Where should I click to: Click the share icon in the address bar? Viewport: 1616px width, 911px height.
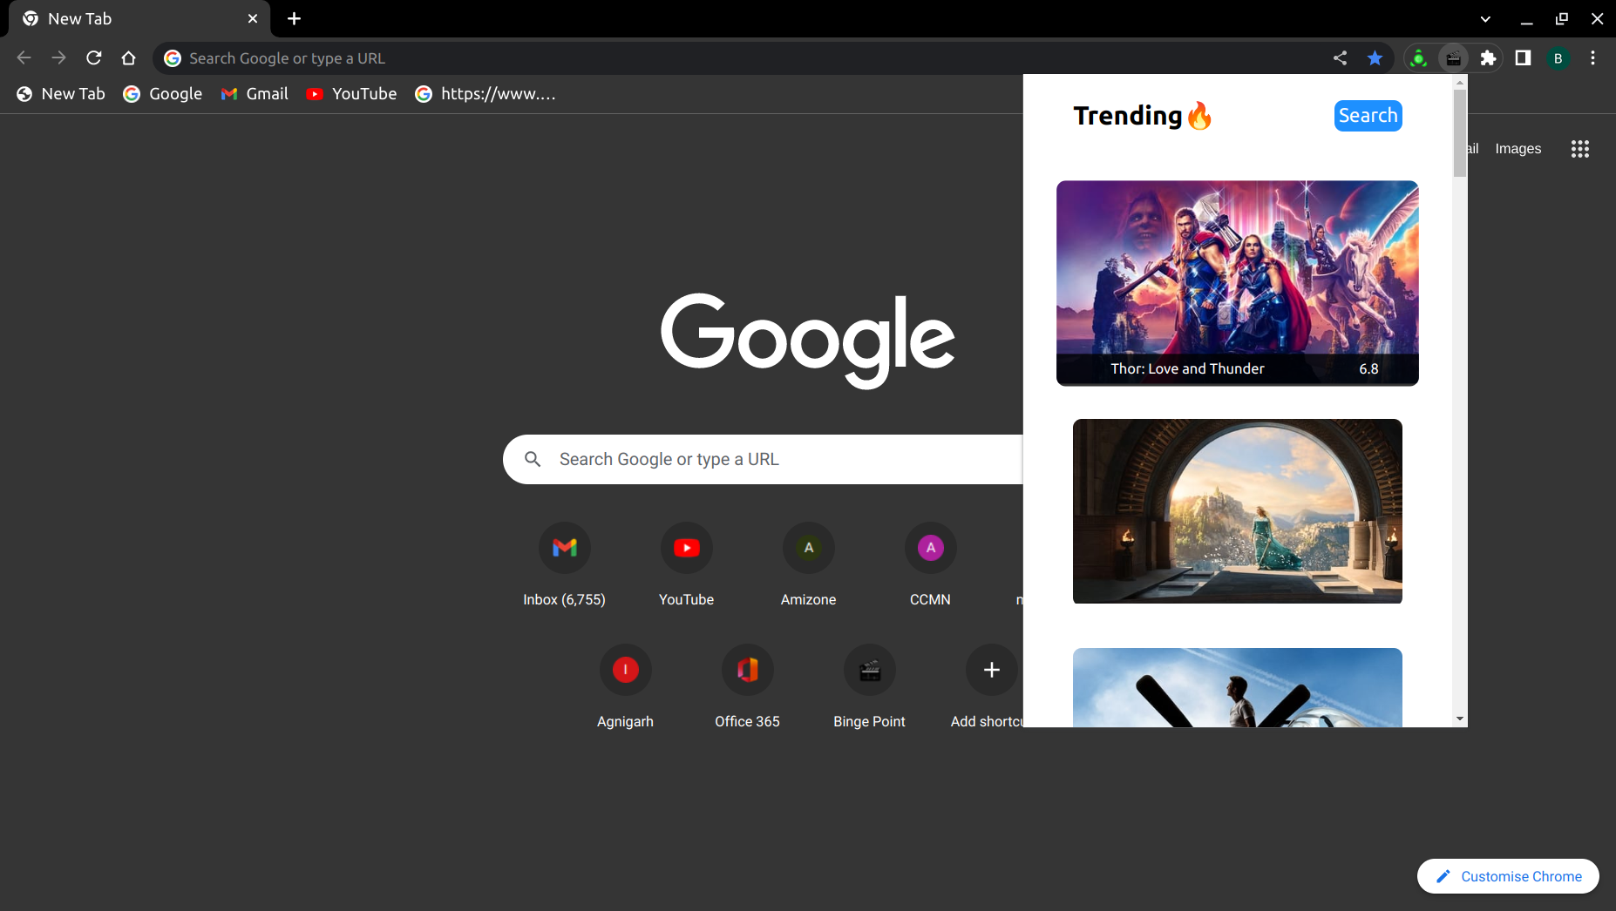[1340, 58]
